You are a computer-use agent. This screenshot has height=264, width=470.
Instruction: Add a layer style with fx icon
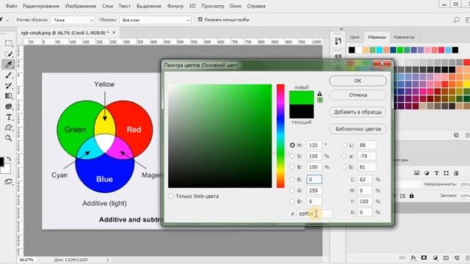coord(413,257)
